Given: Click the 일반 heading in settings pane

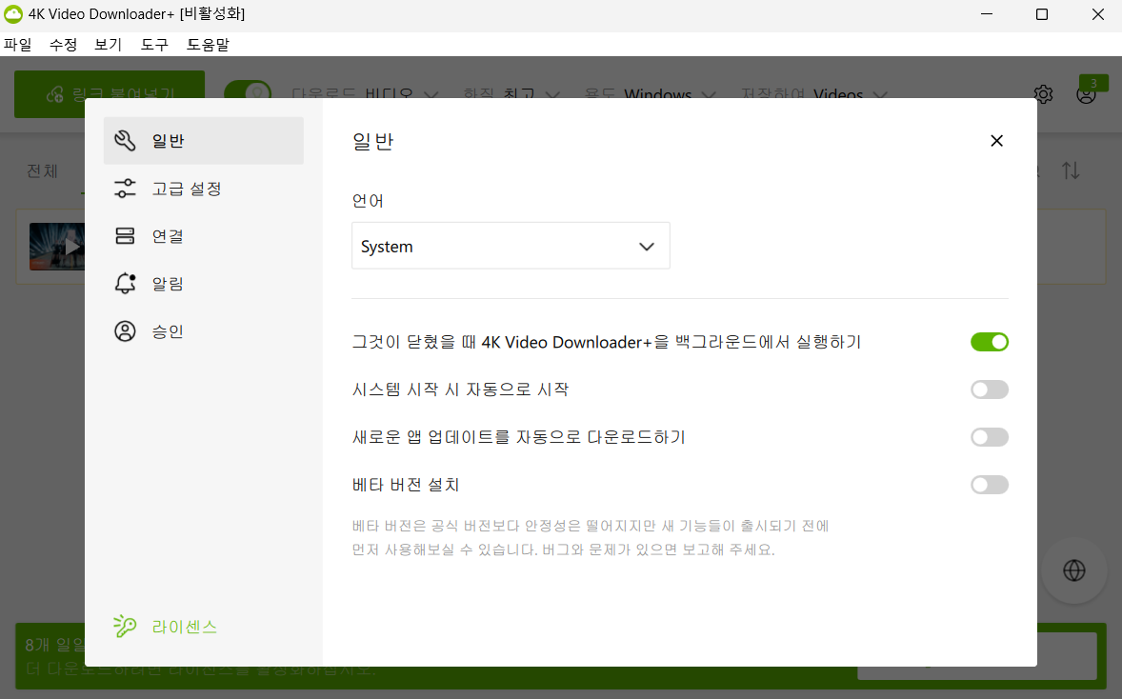Looking at the screenshot, I should [372, 141].
